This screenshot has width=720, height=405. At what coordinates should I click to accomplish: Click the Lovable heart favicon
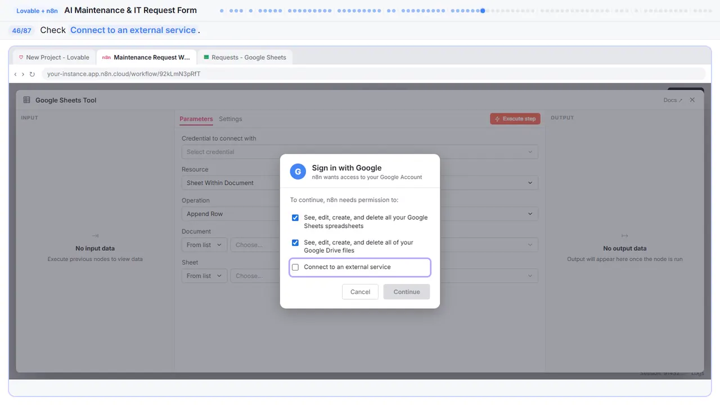tap(21, 57)
